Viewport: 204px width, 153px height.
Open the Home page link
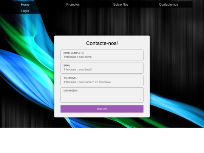(25, 5)
